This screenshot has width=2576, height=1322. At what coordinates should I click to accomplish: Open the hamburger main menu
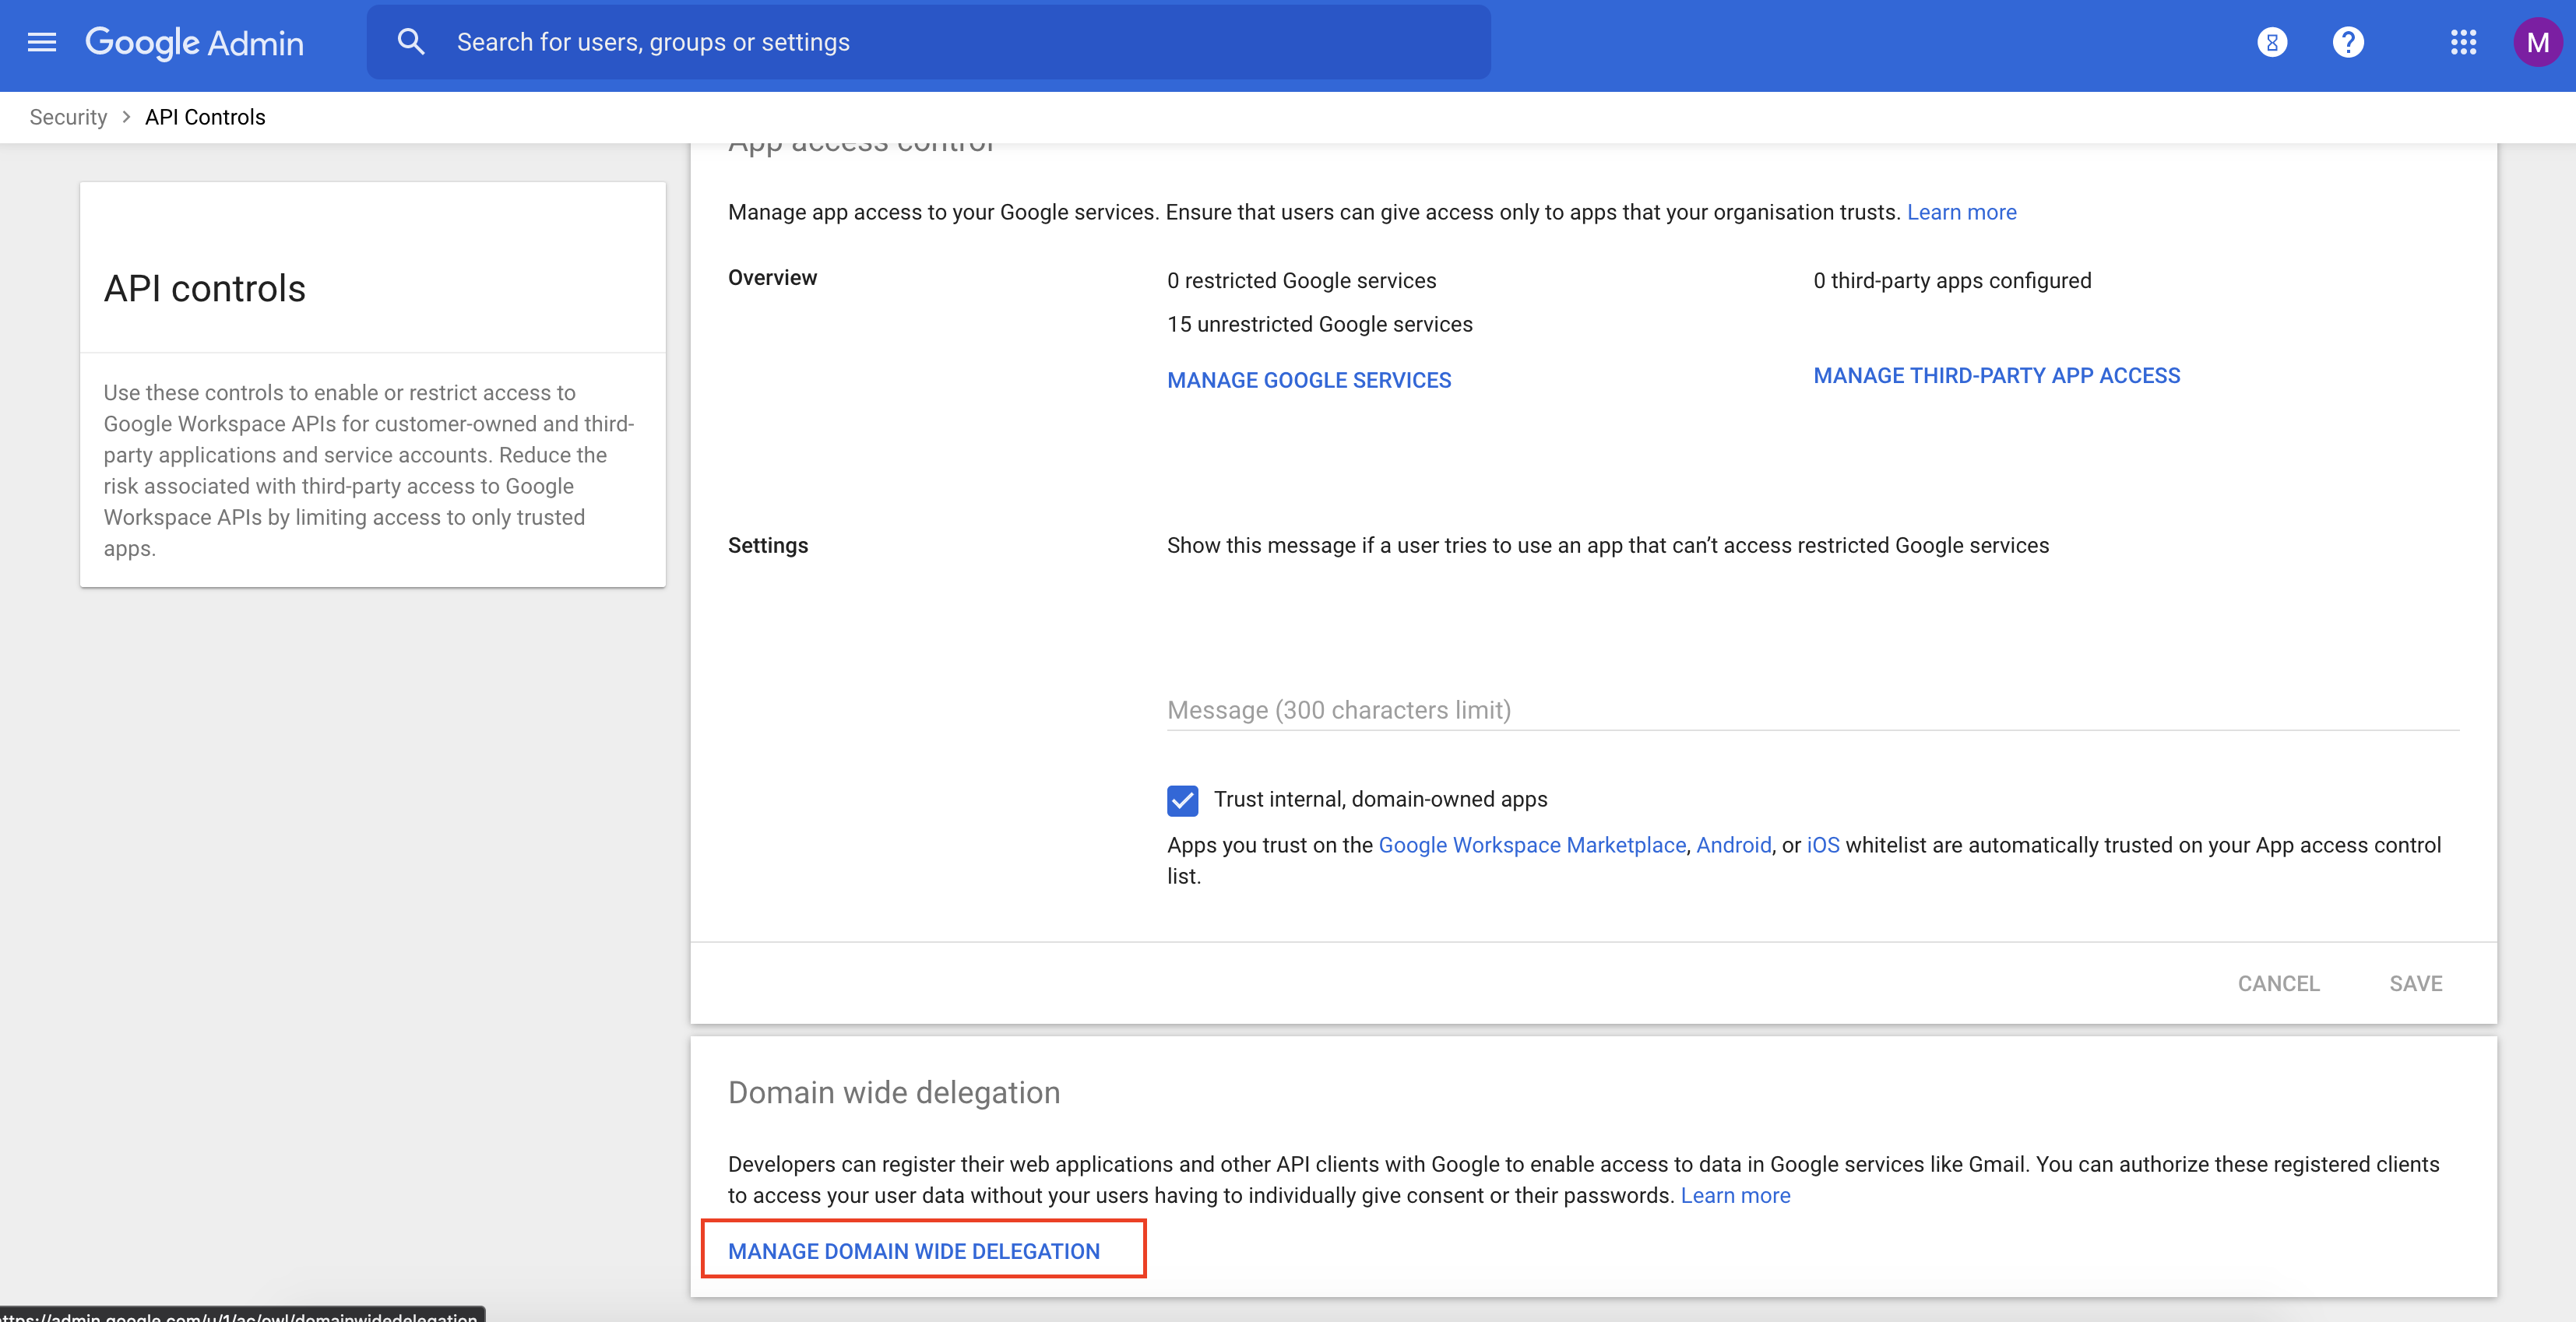(x=41, y=42)
